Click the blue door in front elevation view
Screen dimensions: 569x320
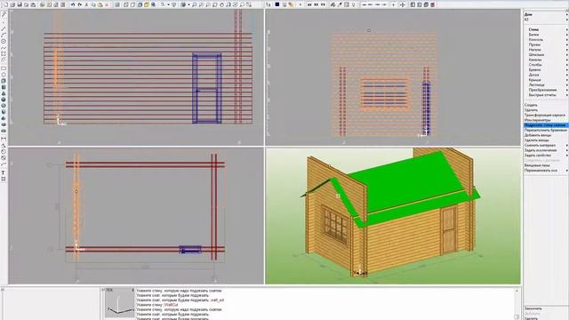click(x=207, y=89)
